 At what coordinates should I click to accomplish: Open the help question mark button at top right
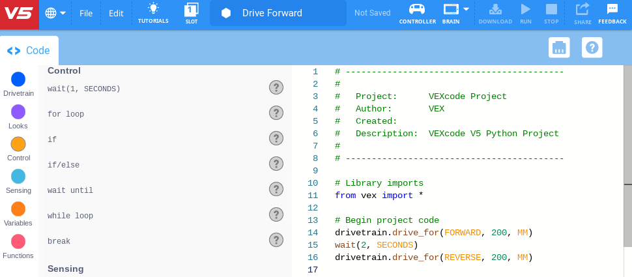[592, 48]
